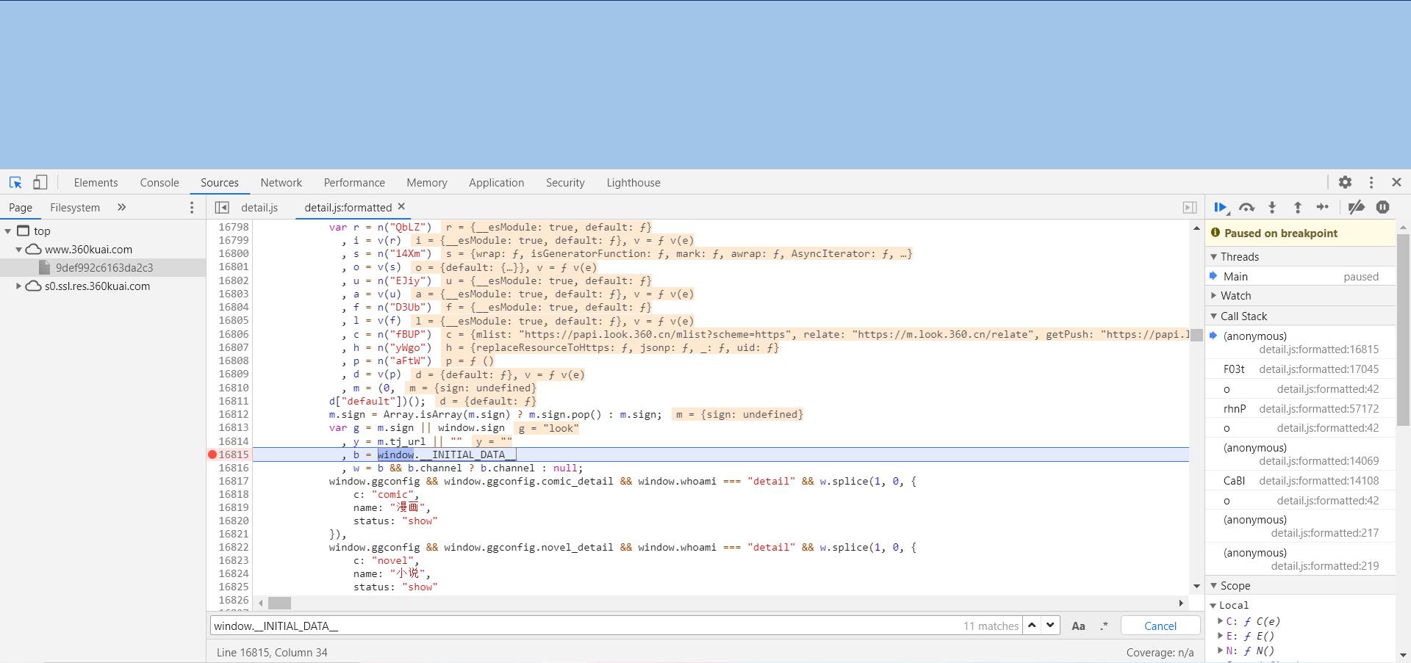Image resolution: width=1411 pixels, height=663 pixels.
Task: Toggle the device toolbar icon
Action: click(40, 183)
